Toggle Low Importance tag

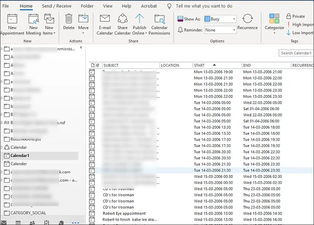[x=300, y=33]
